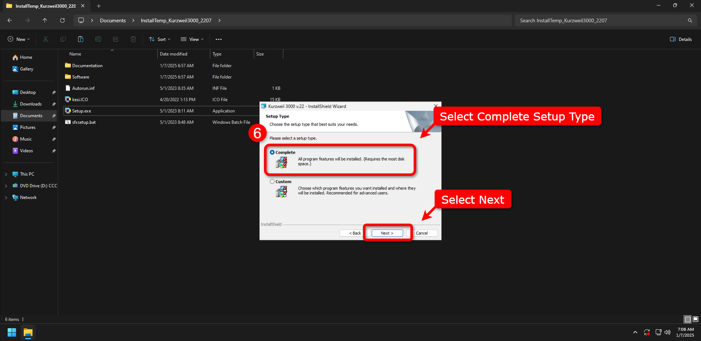The image size is (701, 341).
Task: Show hidden system tray icons
Action: coord(635,332)
